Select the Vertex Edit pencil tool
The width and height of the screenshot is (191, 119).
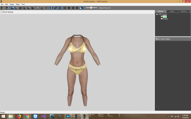coord(46,8)
